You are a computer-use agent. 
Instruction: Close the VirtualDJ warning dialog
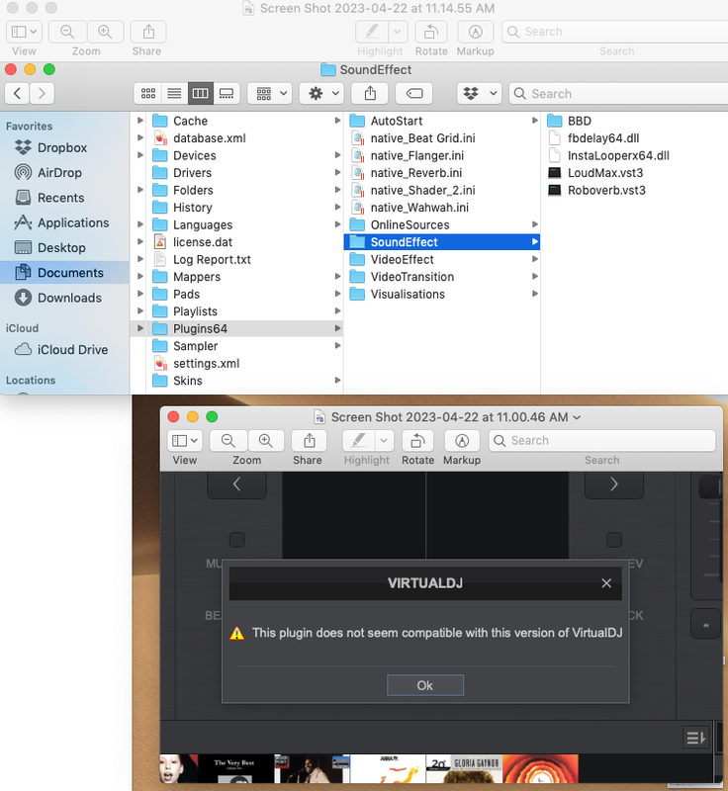[x=606, y=583]
